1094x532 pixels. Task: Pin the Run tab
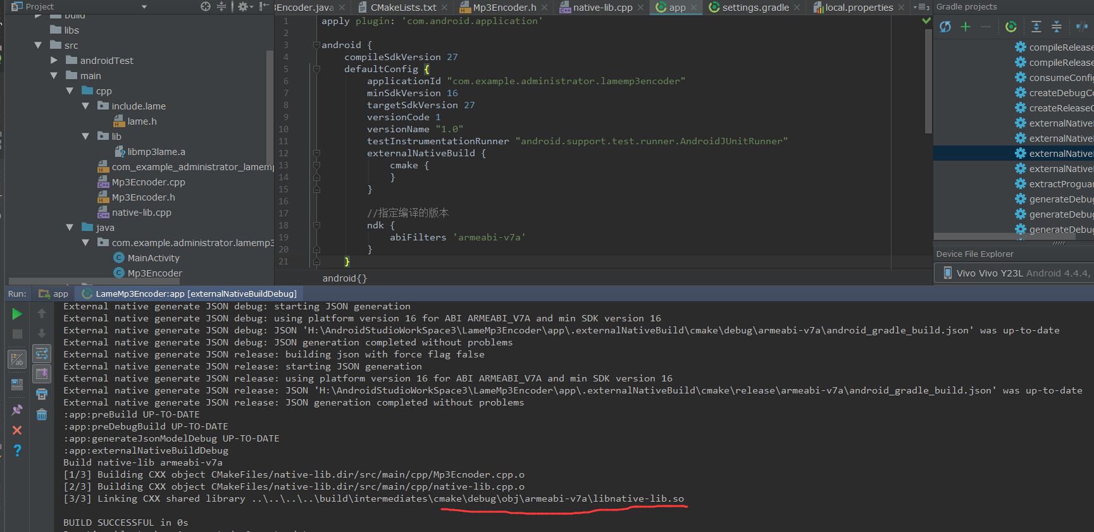click(17, 409)
